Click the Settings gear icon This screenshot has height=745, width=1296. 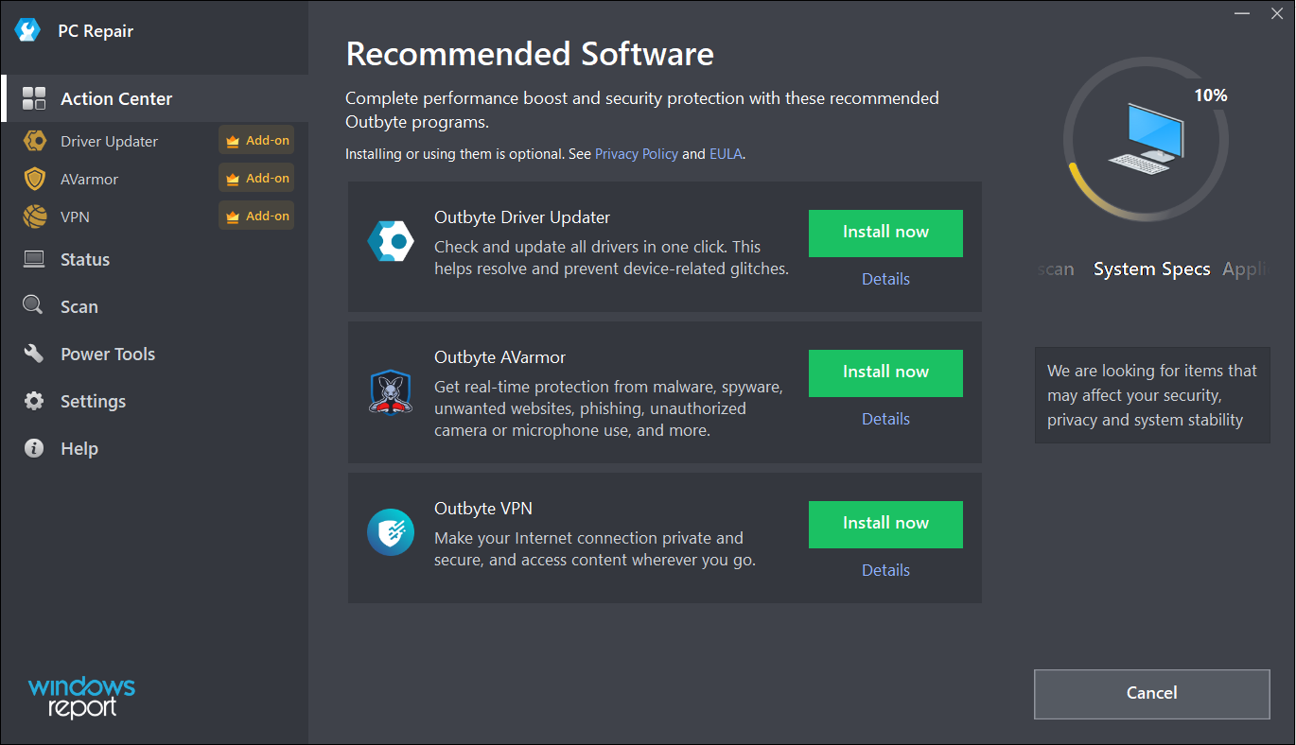point(34,401)
